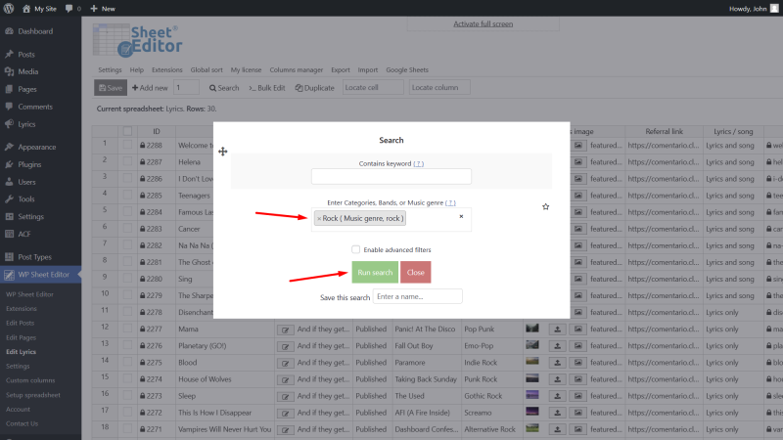Image resolution: width=783 pixels, height=440 pixels.
Task: Click upload icon in House of Wolves row
Action: point(557,379)
